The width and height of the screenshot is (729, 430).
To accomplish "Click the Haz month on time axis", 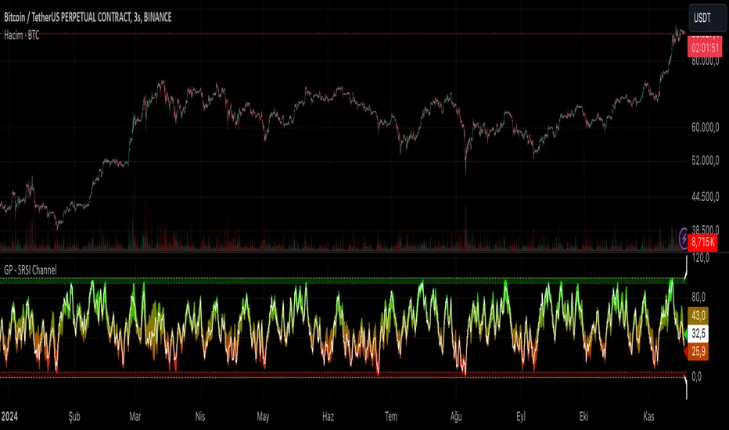I will 328,416.
